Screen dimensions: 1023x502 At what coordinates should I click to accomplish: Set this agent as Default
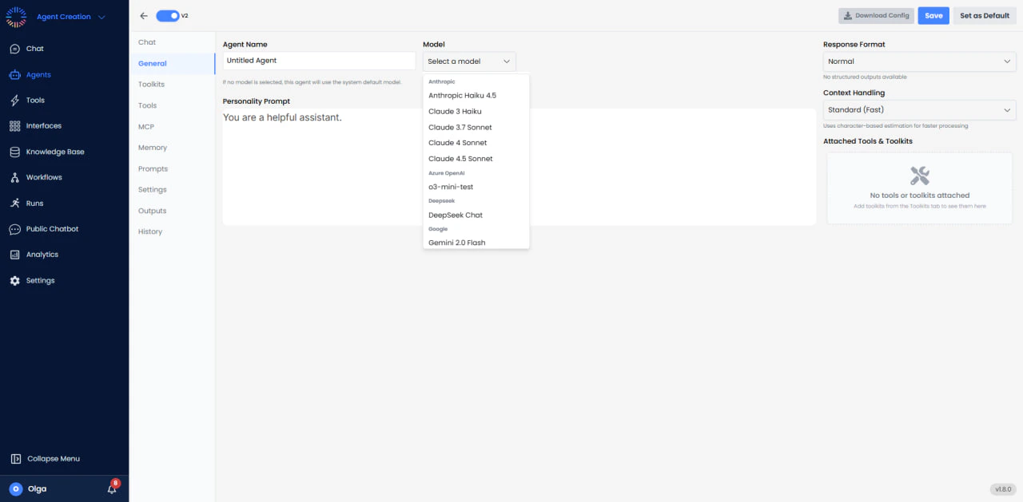pos(984,15)
